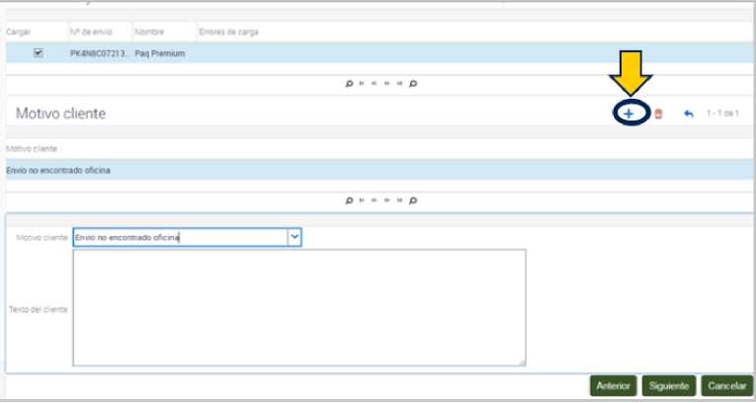This screenshot has width=756, height=403.
Task: Click right magnifier icon below Motivo cliente list
Action: pos(413,201)
